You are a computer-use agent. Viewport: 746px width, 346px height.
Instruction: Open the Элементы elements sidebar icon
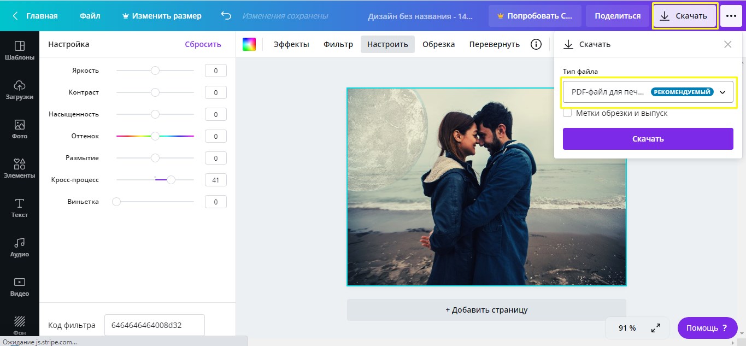coord(19,168)
